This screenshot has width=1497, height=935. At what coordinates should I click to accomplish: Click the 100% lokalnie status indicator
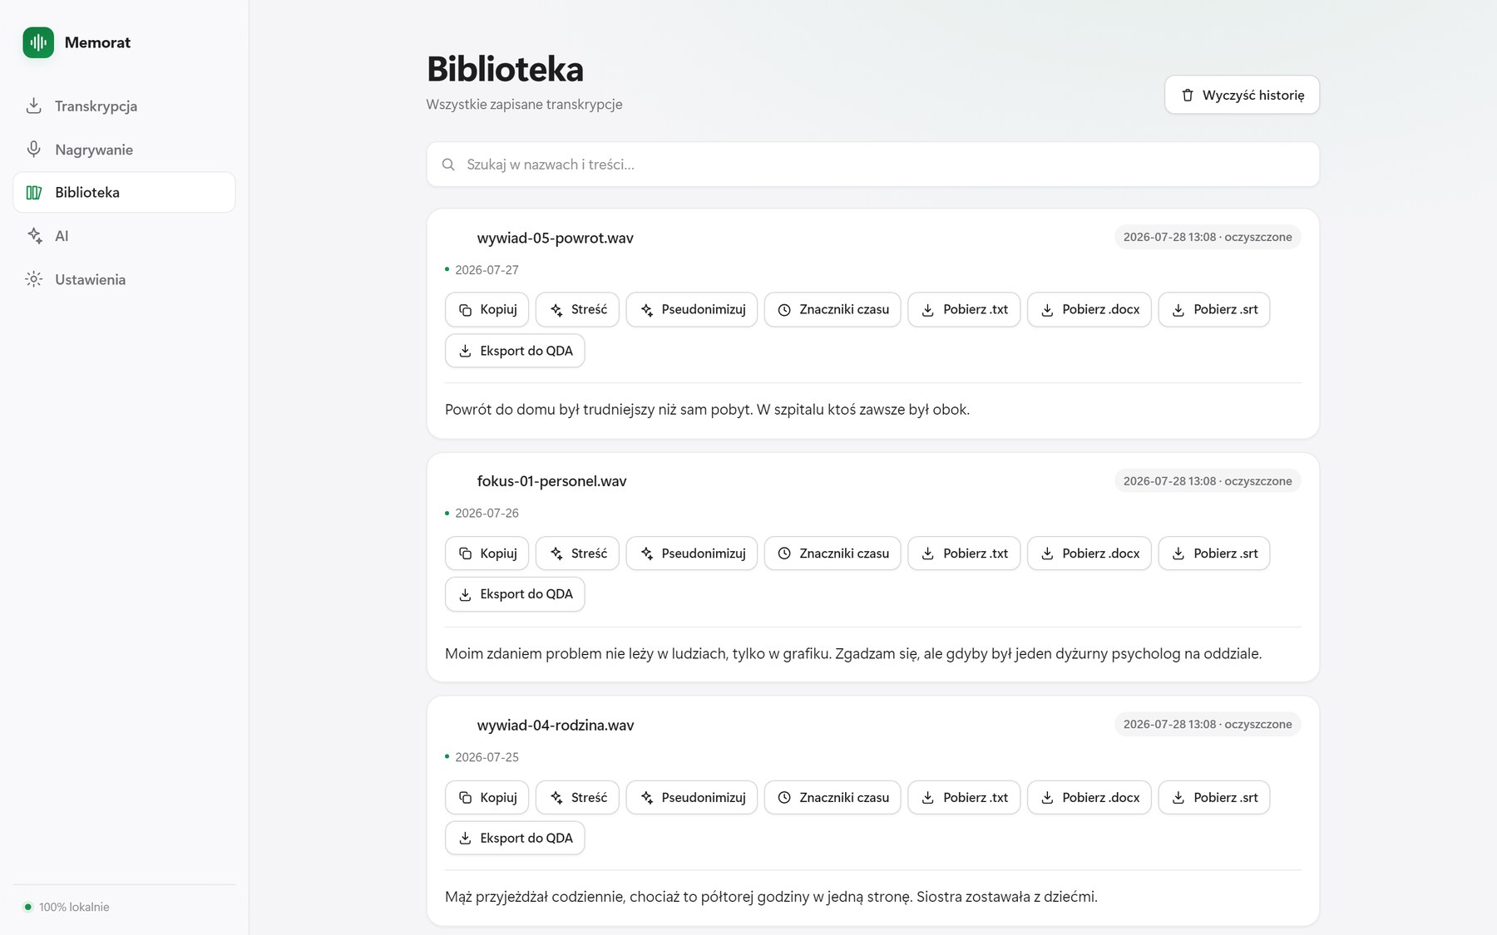(67, 907)
